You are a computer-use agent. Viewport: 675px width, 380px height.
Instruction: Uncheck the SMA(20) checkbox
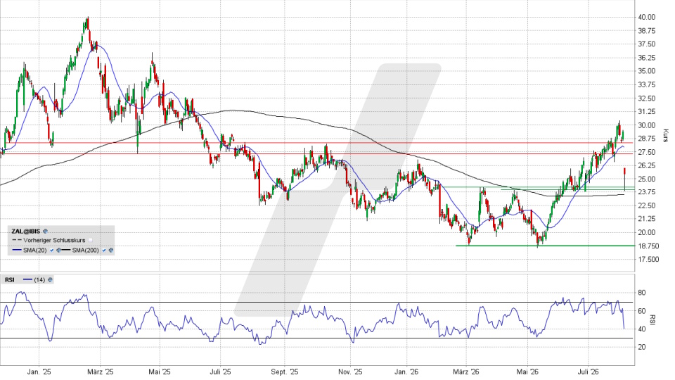click(x=51, y=251)
